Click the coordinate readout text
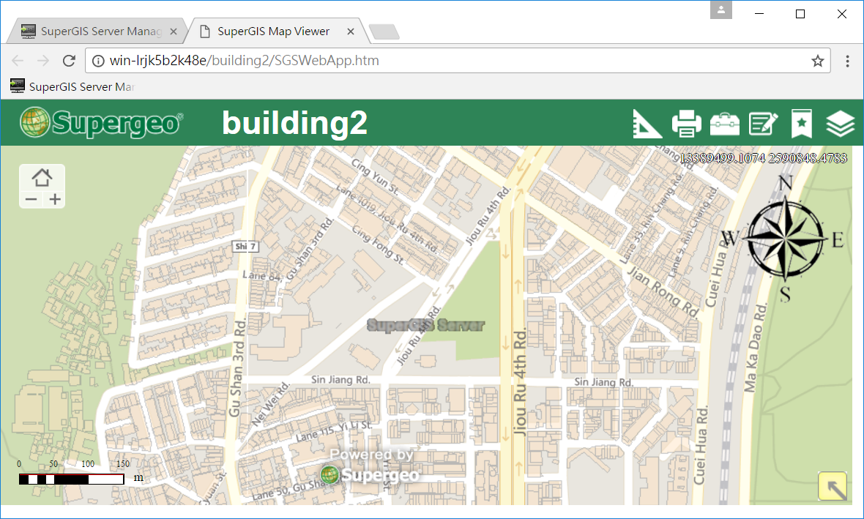 [x=763, y=158]
